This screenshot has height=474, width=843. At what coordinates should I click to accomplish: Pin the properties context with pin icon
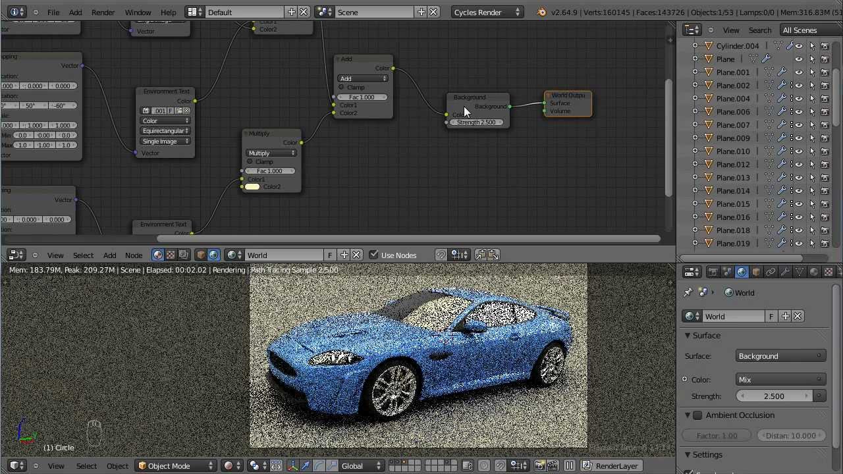click(688, 292)
